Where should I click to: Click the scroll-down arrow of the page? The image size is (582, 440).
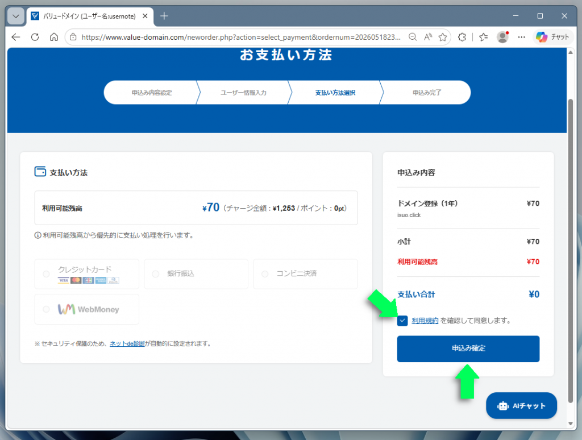pyautogui.click(x=571, y=424)
